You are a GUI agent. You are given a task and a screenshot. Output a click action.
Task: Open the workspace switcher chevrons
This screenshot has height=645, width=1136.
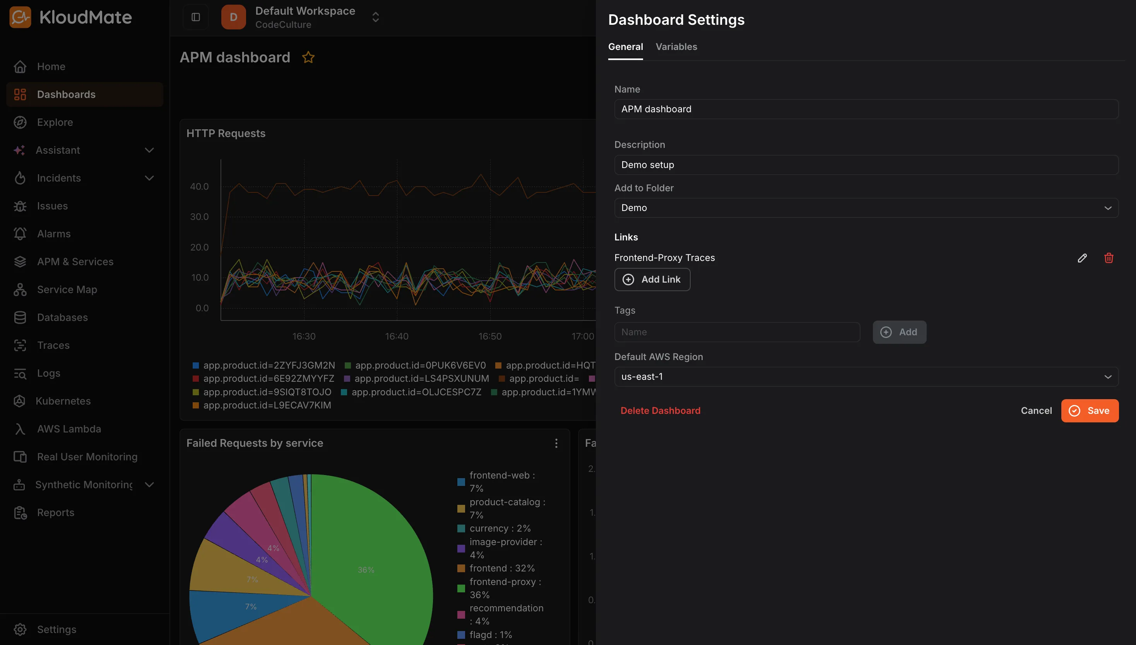click(375, 17)
